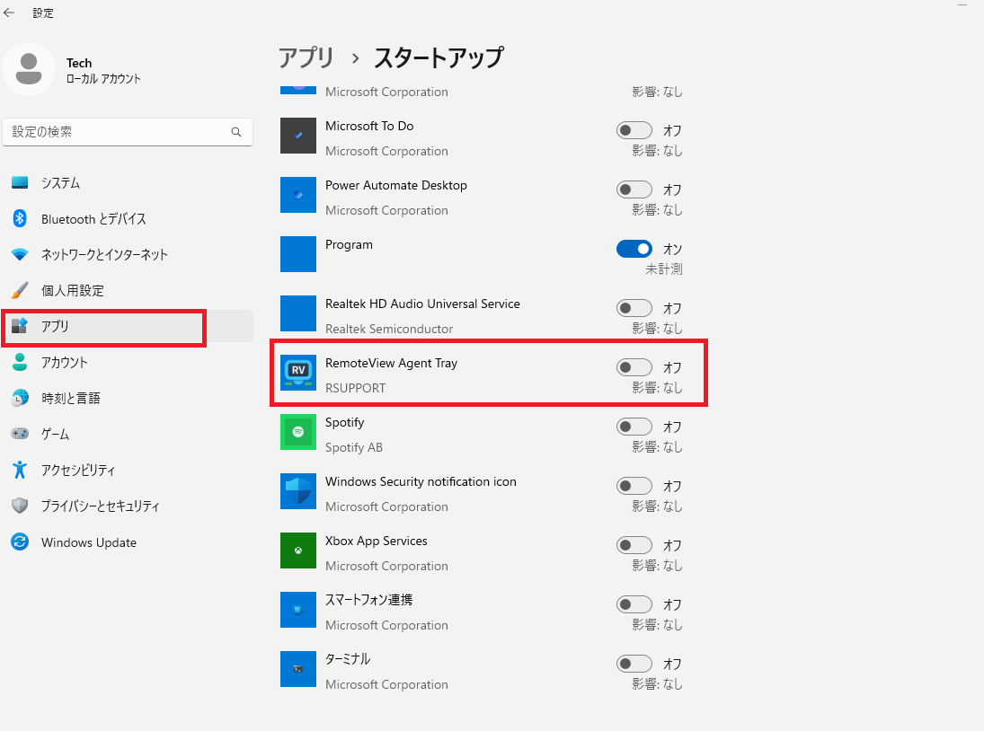The image size is (984, 731).
Task: Enable Microsoft To Do startup toggle
Action: point(634,130)
